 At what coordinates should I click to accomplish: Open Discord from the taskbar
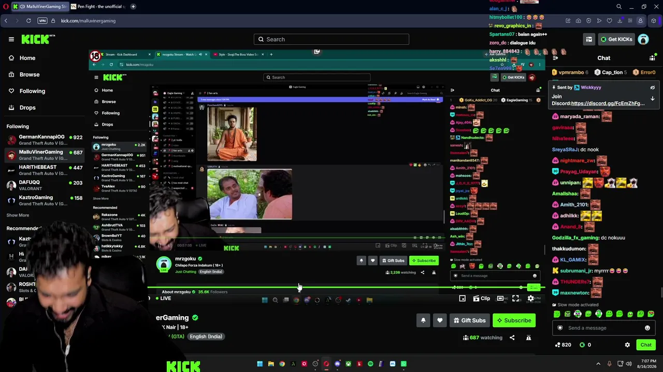(337, 364)
